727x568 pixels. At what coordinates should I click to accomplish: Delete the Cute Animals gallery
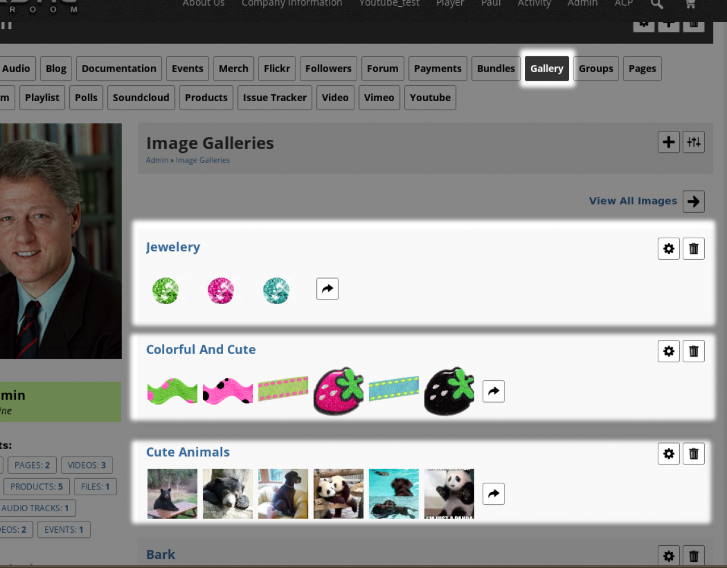(693, 454)
